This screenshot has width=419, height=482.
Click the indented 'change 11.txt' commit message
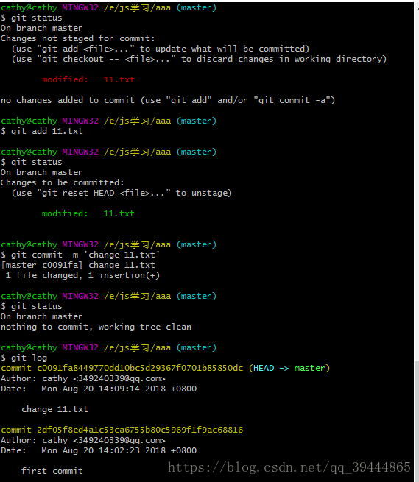point(54,409)
